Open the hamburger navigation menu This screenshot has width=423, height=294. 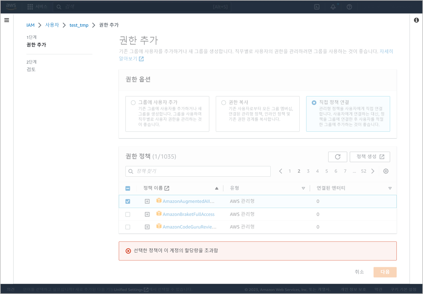click(x=7, y=20)
